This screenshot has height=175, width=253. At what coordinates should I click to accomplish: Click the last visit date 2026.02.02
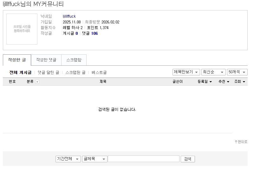[x=110, y=22]
